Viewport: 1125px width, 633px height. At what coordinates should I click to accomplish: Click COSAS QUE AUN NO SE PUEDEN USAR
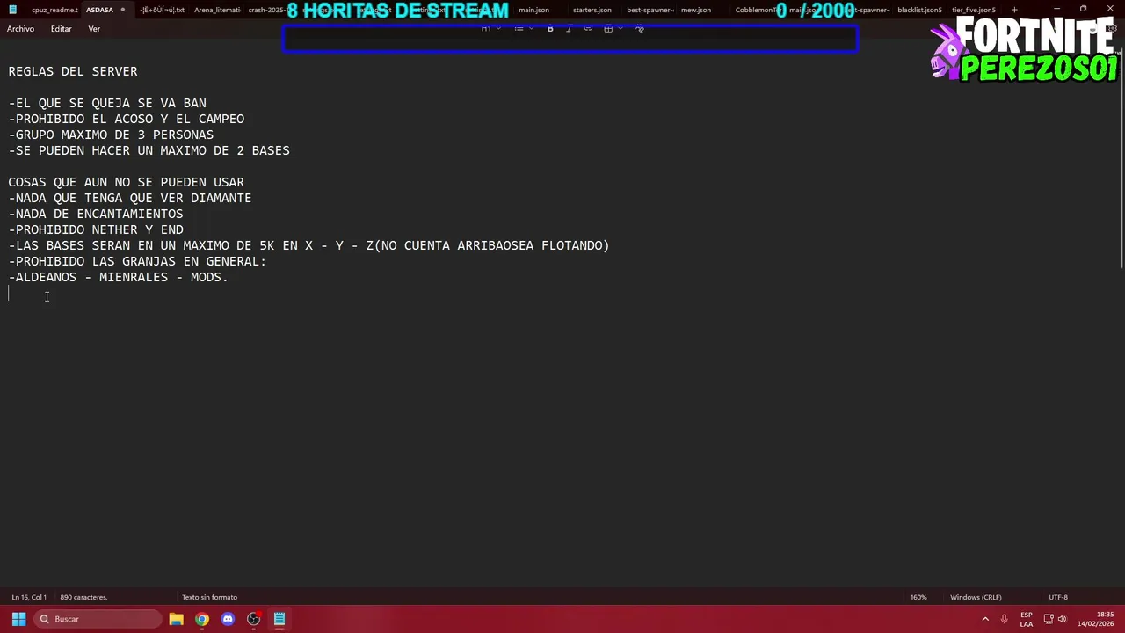click(126, 182)
